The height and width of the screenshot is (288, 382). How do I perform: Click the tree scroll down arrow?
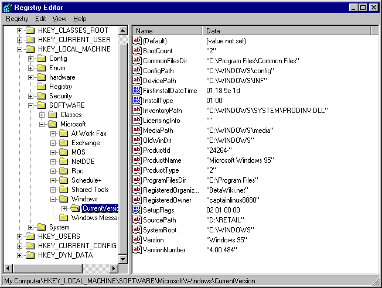[x=123, y=259]
